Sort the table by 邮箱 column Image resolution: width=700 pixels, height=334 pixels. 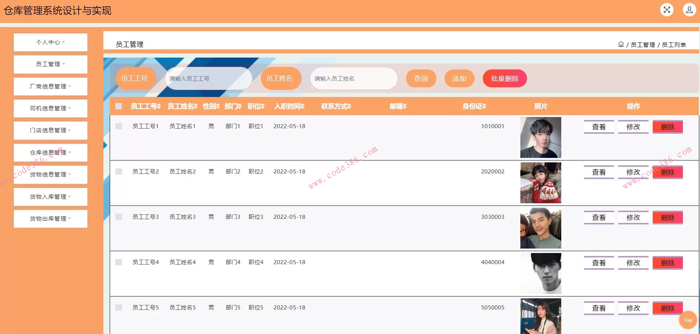click(398, 106)
